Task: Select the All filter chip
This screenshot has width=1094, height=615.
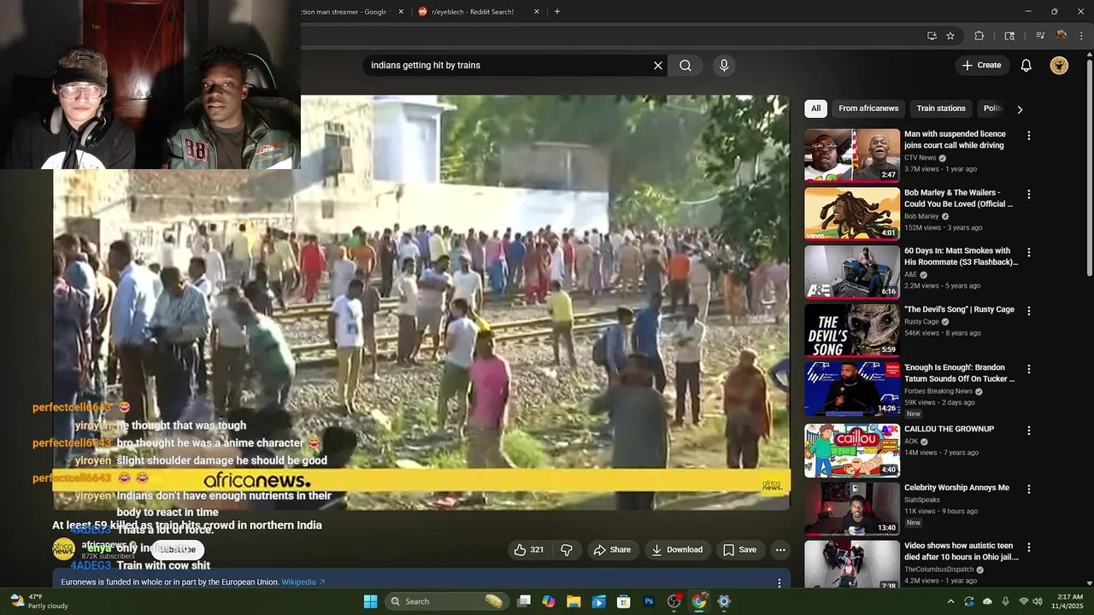Action: click(x=815, y=108)
